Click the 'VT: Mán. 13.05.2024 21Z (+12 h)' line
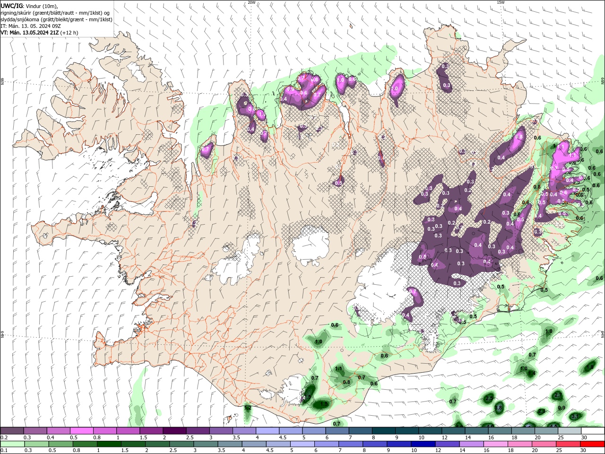 [x=39, y=33]
